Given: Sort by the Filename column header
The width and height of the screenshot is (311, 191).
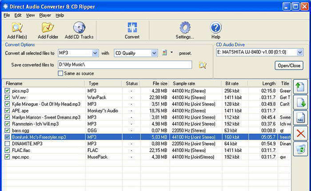Looking at the screenshot, I should click(x=44, y=83).
